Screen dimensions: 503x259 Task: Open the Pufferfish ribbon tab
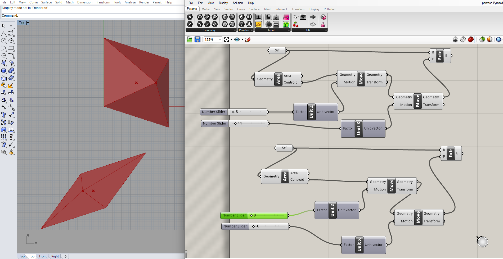point(330,9)
